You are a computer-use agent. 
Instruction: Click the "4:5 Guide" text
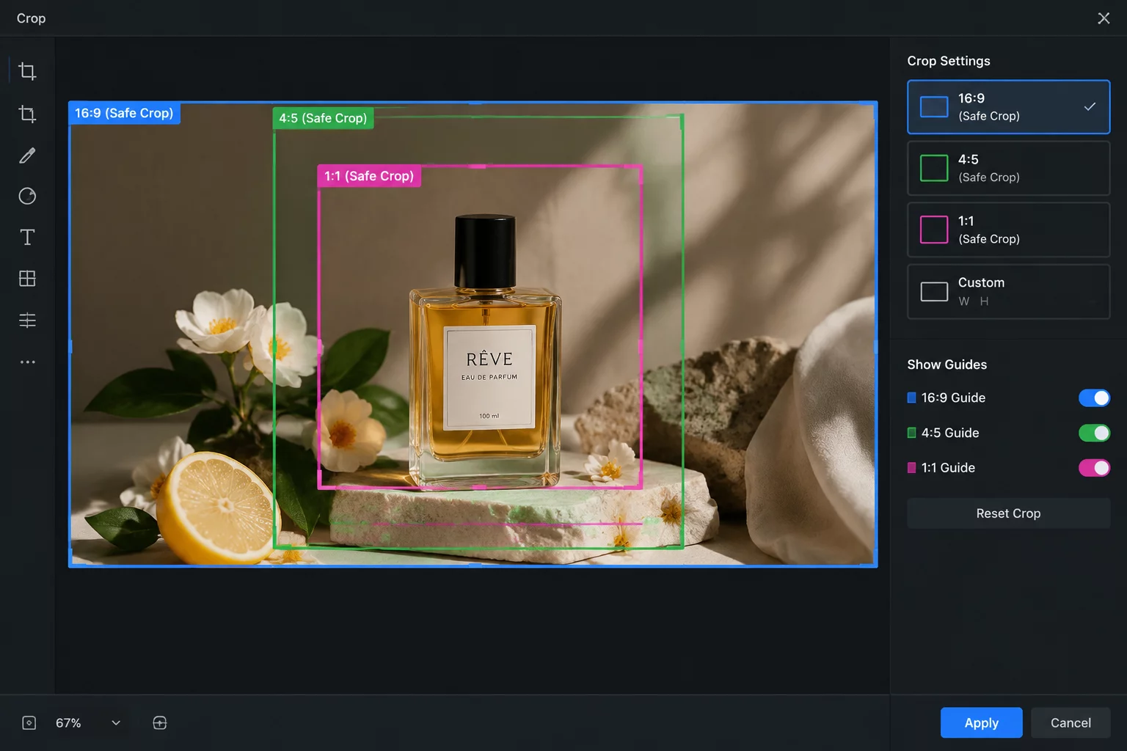pos(950,433)
